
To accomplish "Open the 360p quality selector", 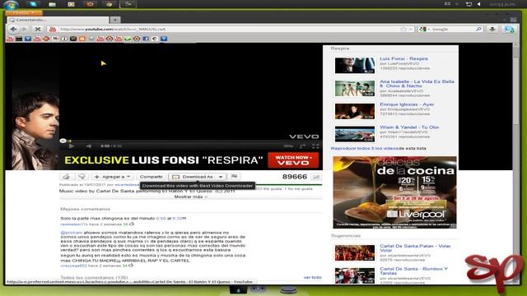I will [x=288, y=146].
